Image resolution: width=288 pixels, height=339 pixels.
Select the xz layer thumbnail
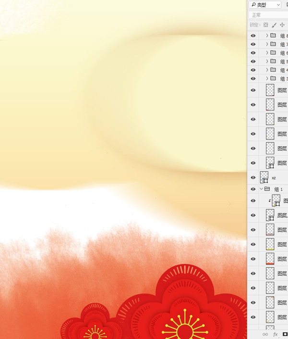click(x=264, y=177)
